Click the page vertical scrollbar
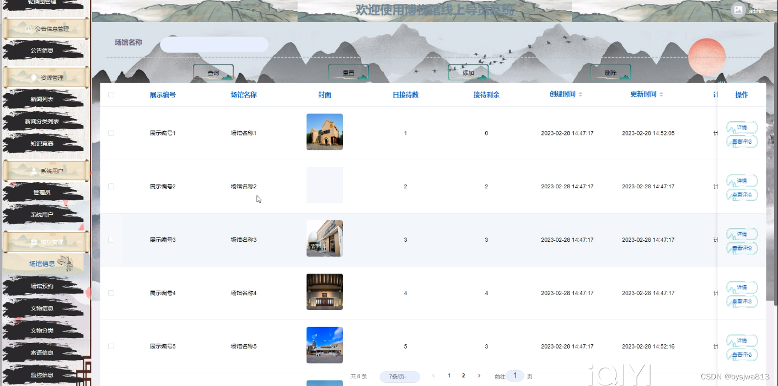Screen dimensions: 778x386 [775, 164]
